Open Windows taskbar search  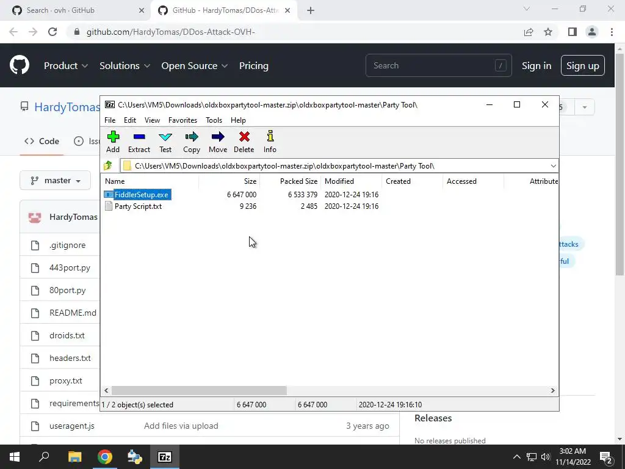pyautogui.click(x=44, y=457)
